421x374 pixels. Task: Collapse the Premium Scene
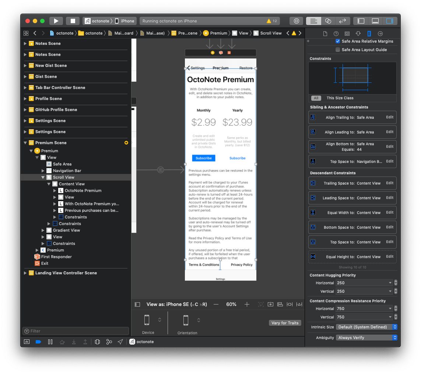[25, 143]
